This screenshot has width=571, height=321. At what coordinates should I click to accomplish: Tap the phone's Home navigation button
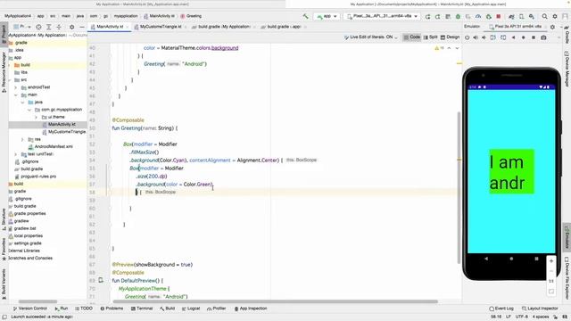511,259
